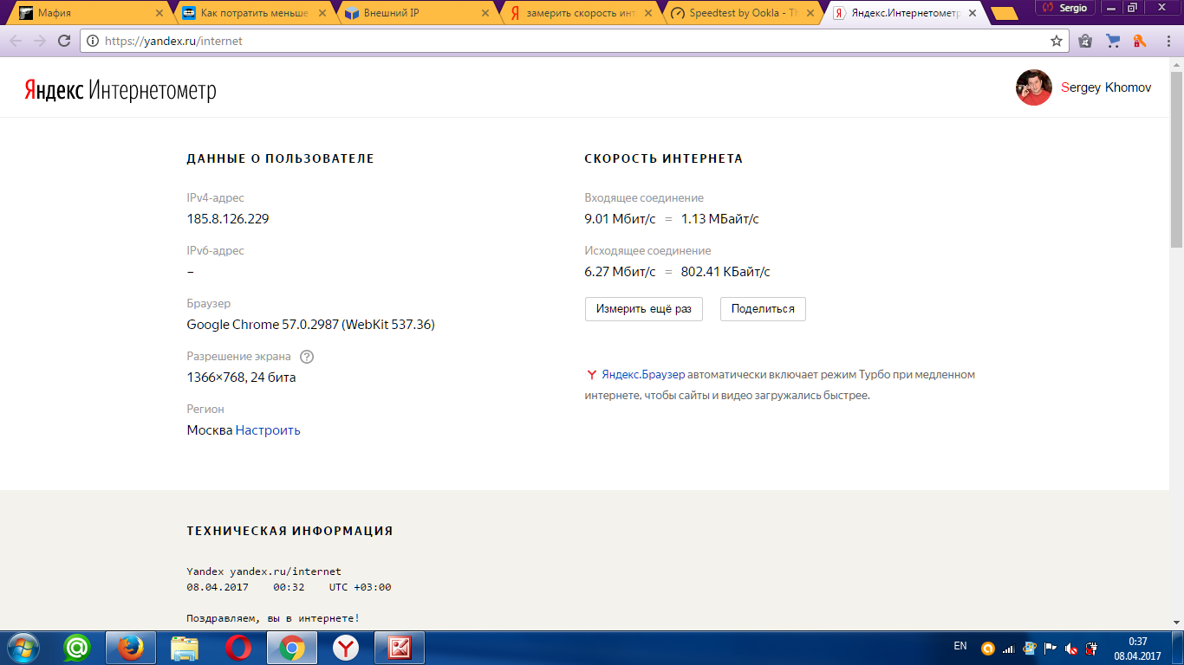
Task: Open the blue cart extension
Action: click(x=1113, y=41)
